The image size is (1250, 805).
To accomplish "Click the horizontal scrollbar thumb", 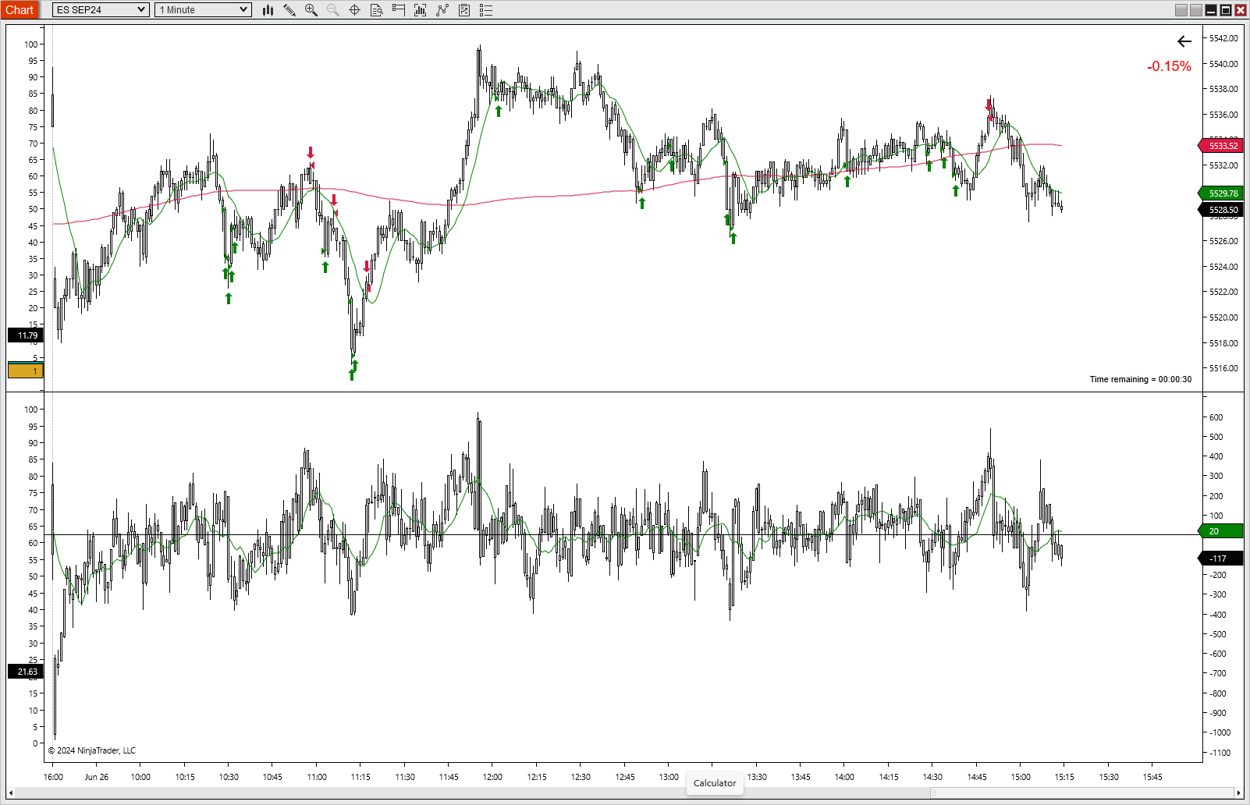I will [x=1081, y=793].
